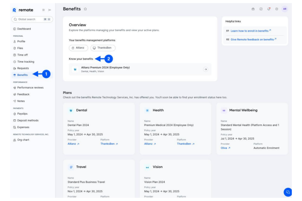The width and height of the screenshot is (302, 201).
Task: Click the Deposit methods card icon
Action: 15,120
